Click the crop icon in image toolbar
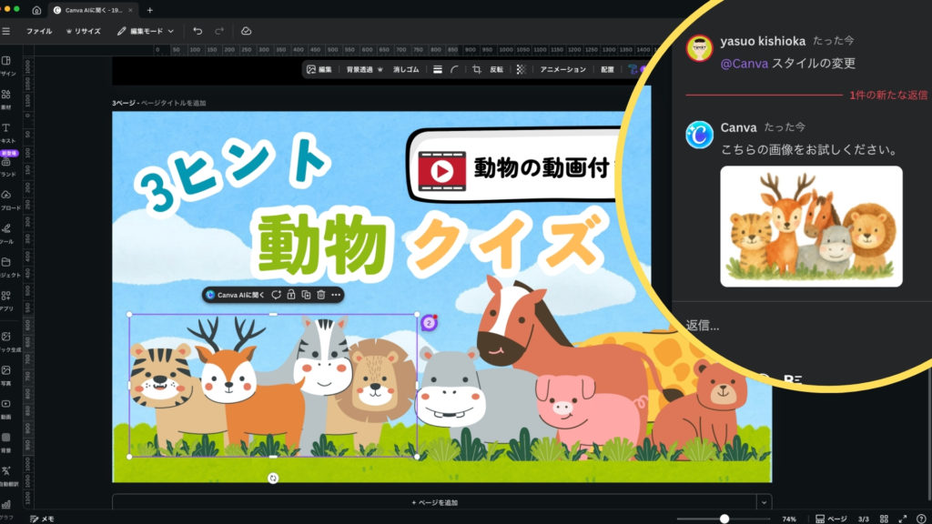Image resolution: width=932 pixels, height=524 pixels. point(476,69)
